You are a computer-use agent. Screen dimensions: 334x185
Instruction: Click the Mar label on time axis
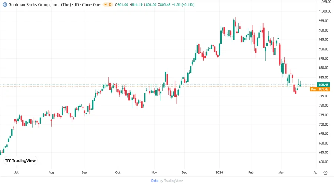281,173
